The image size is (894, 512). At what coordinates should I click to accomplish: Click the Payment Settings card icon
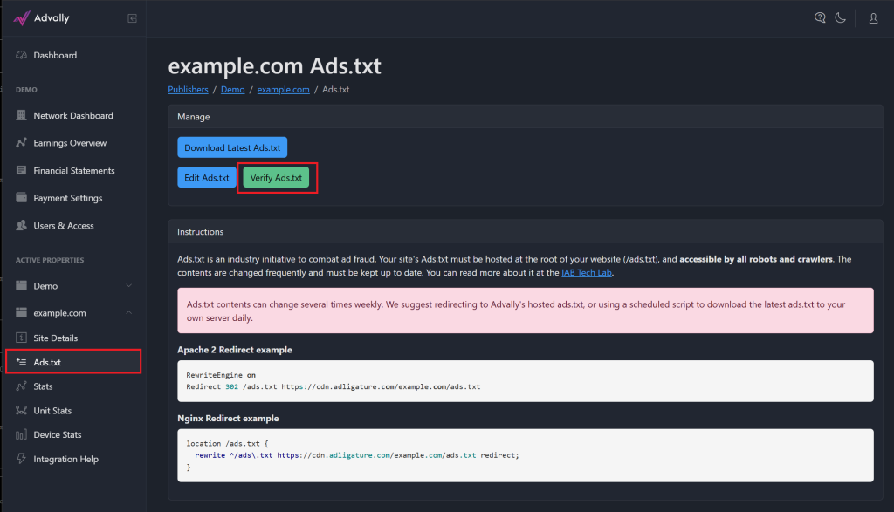[21, 198]
